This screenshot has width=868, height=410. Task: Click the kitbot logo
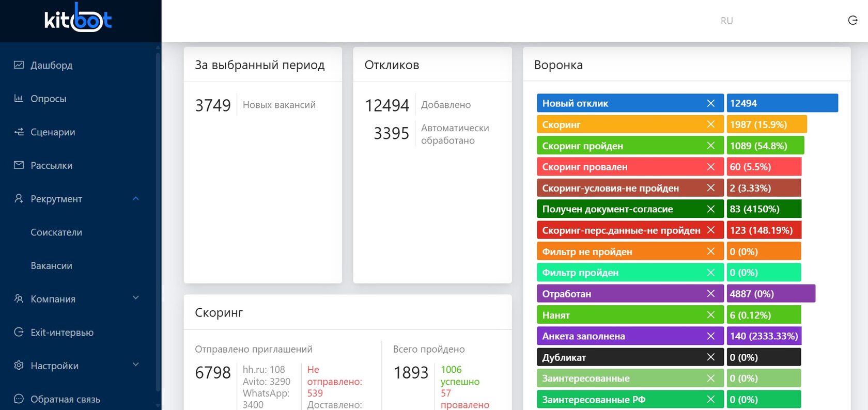[78, 19]
